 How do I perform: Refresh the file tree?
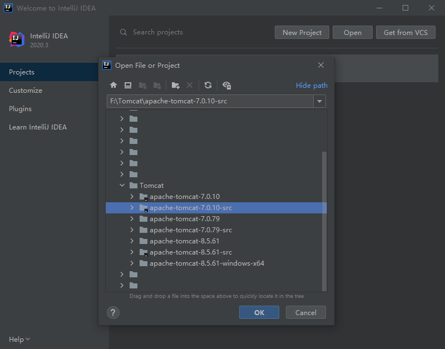click(x=207, y=85)
